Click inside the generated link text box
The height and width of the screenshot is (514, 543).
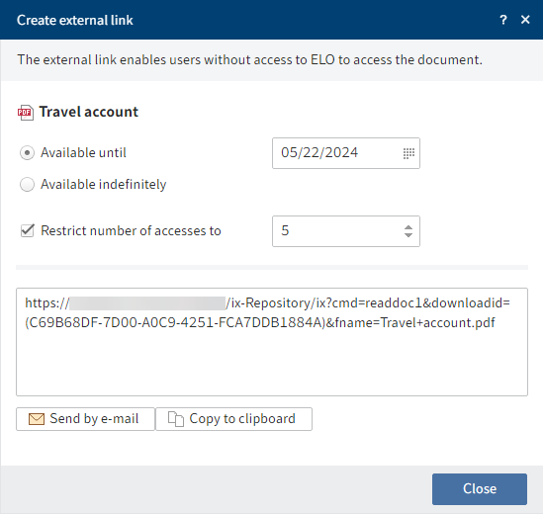272,342
